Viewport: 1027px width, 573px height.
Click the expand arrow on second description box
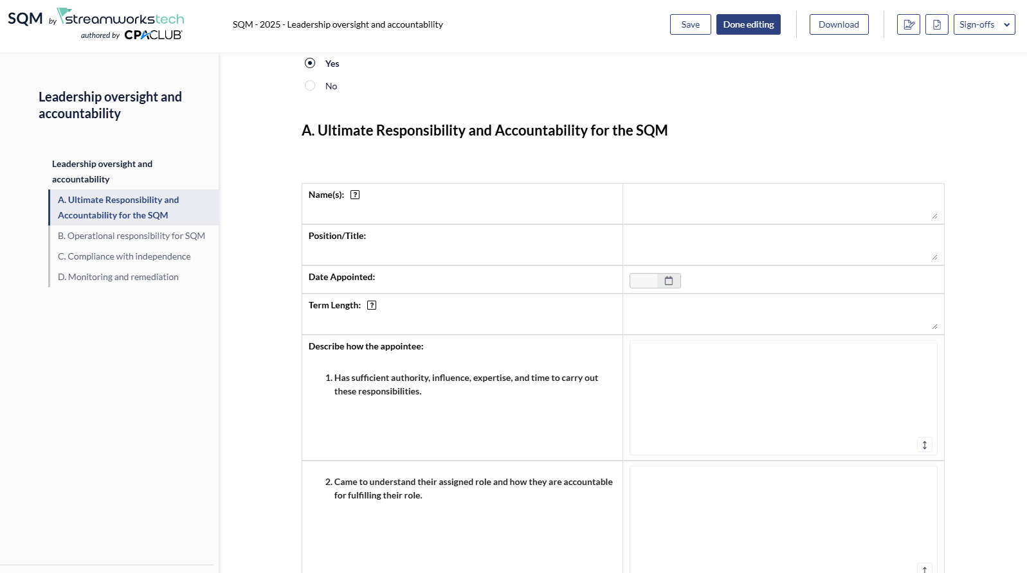[924, 569]
